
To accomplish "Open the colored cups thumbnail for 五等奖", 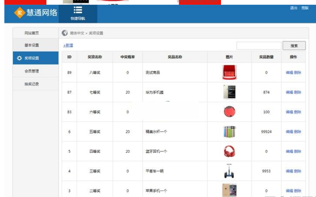I will [229, 132].
